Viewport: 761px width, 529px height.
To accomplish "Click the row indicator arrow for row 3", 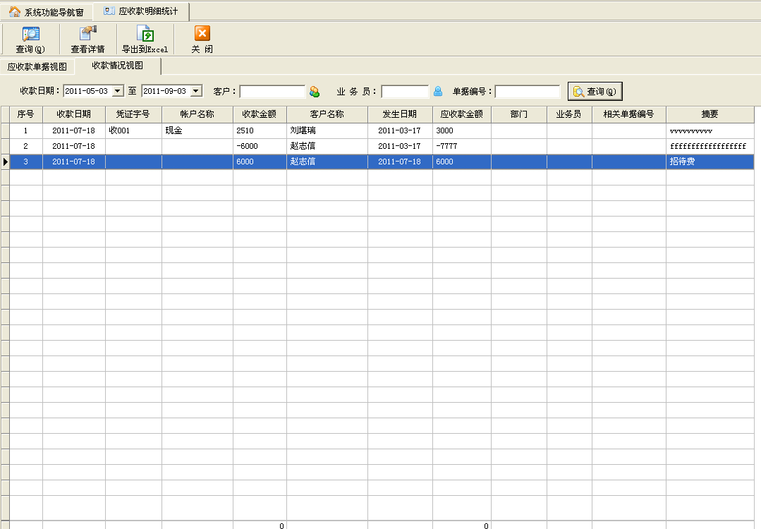I will click(x=5, y=162).
